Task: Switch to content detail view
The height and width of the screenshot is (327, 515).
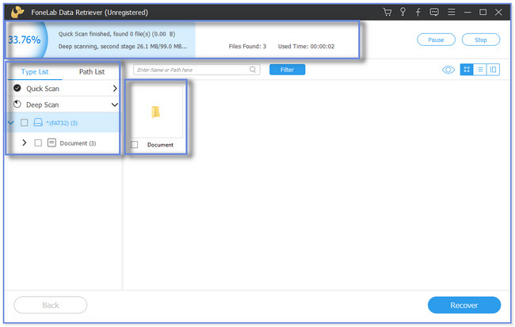Action: tap(493, 70)
